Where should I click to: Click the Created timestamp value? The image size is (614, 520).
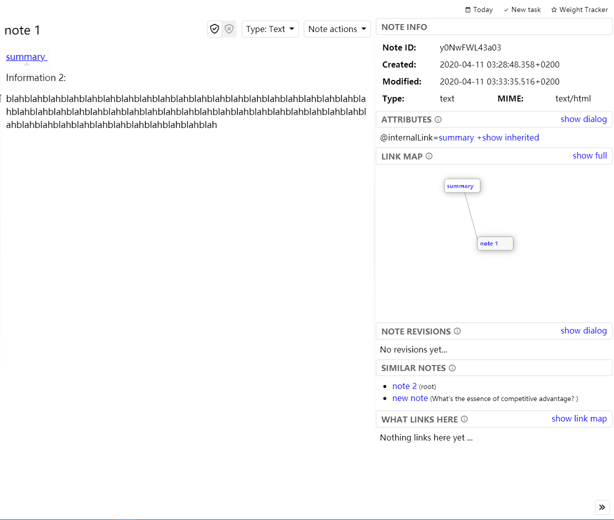(x=499, y=64)
